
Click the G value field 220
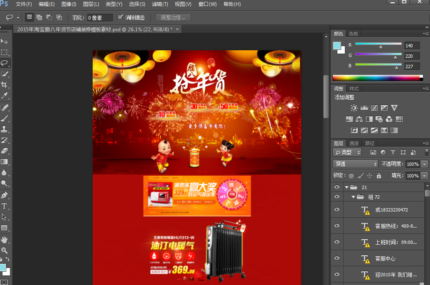click(x=412, y=56)
